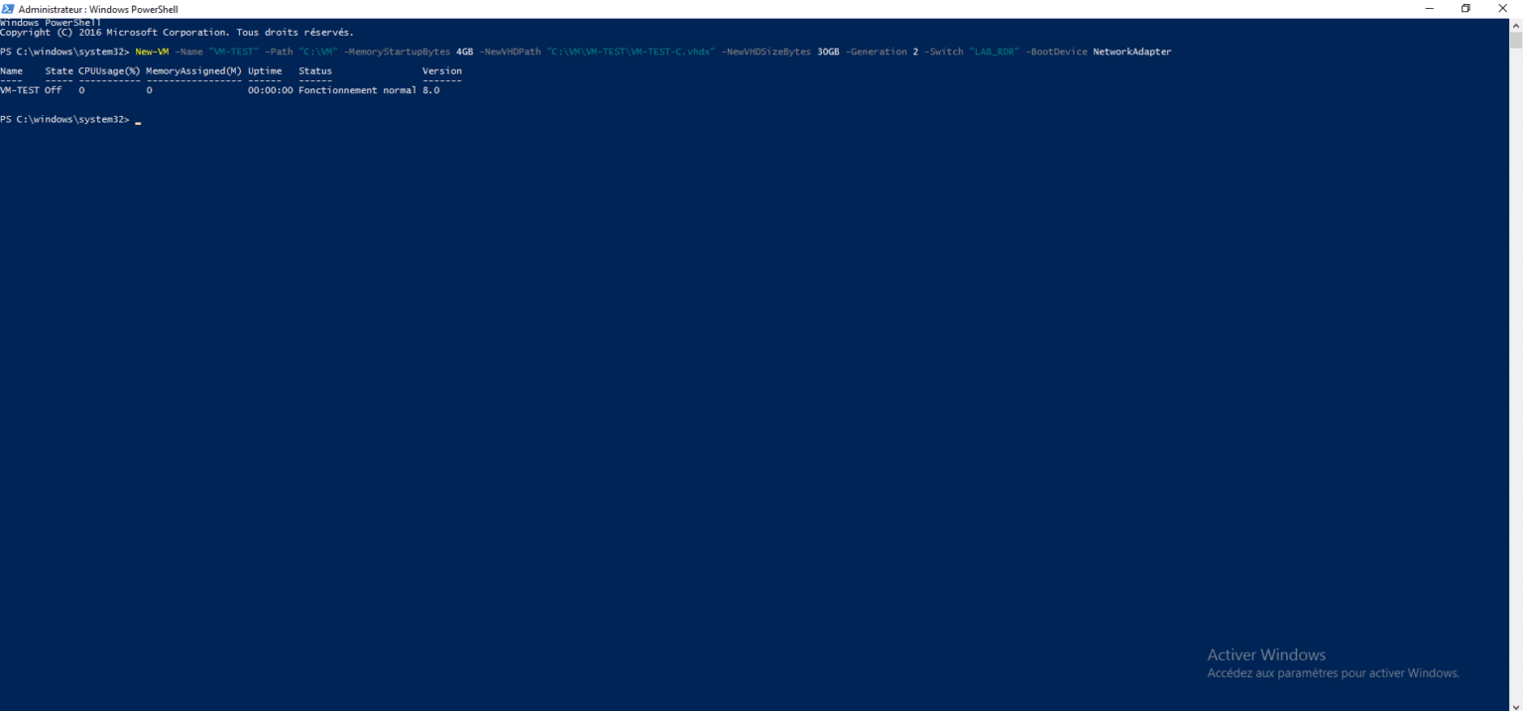1523x711 pixels.
Task: Click the 30GB value
Action: pos(828,52)
